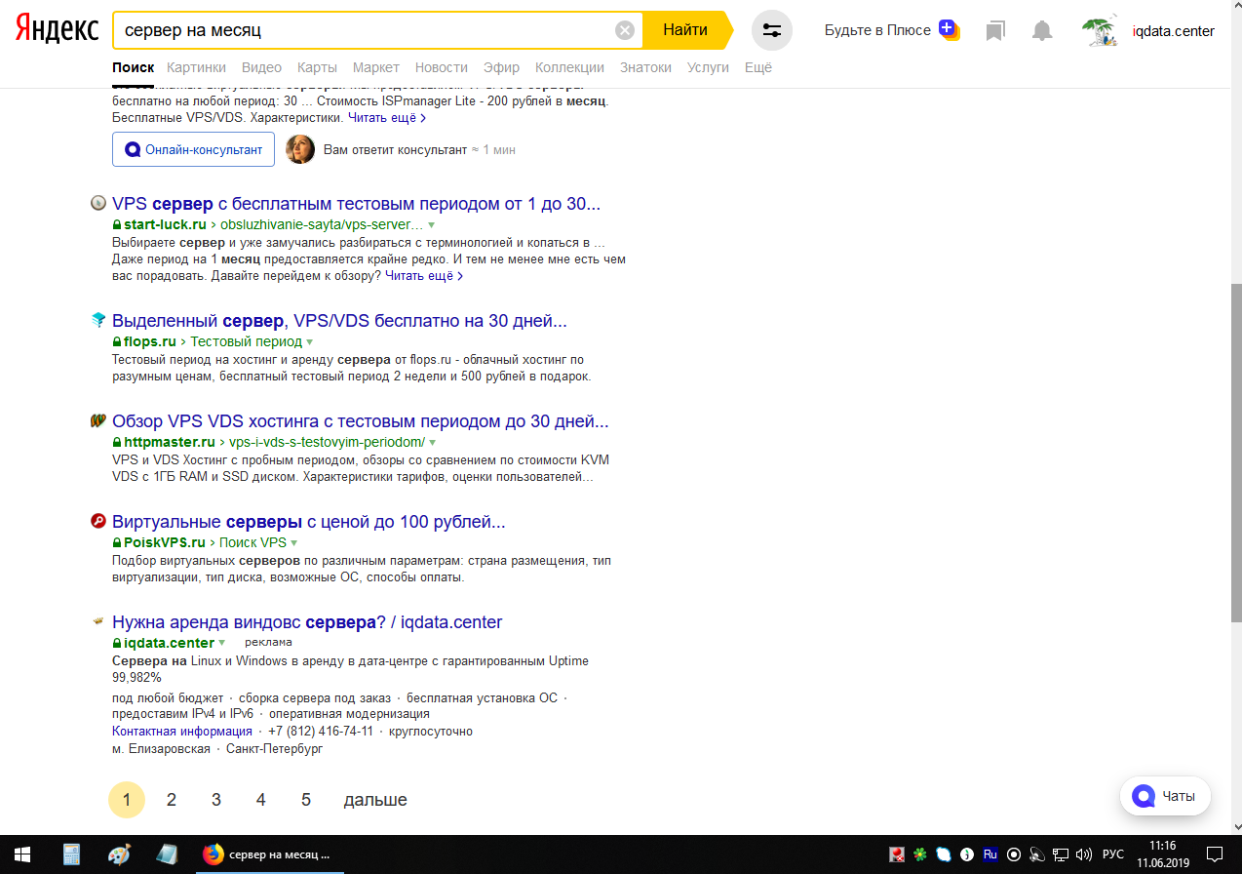Expand the start-luck.ru snippet with Читать ещё
The image size is (1242, 874).
tap(424, 276)
